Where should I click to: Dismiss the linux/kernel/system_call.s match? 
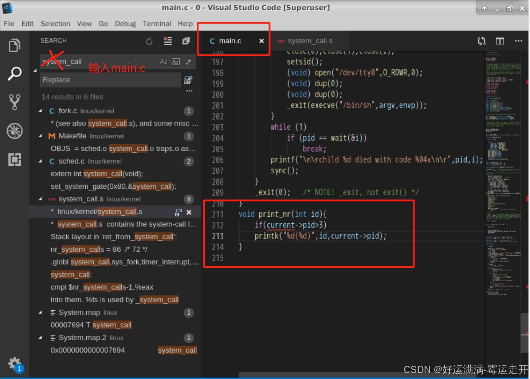tap(189, 212)
